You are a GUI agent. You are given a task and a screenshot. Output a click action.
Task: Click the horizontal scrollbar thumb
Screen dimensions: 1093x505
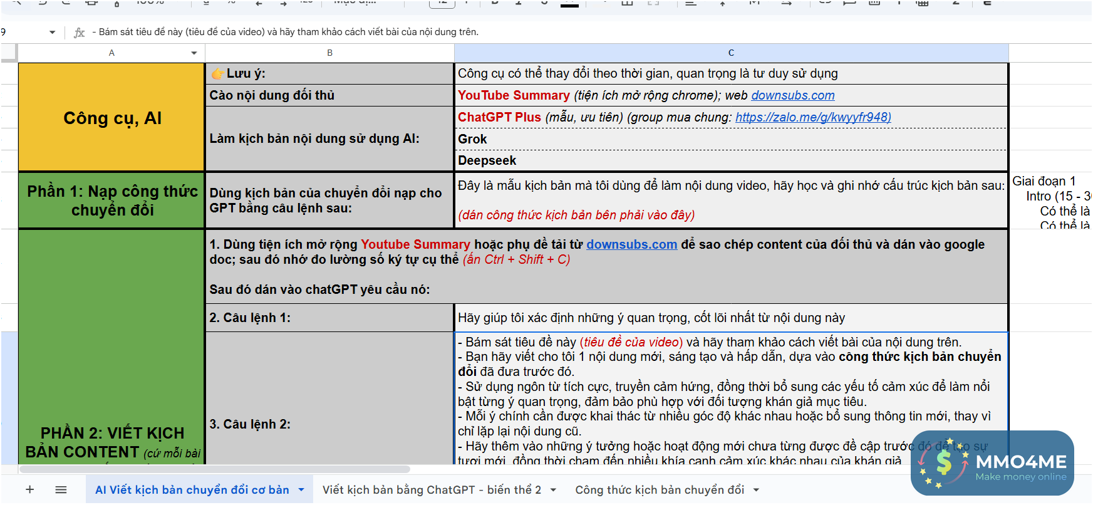[x=214, y=469]
